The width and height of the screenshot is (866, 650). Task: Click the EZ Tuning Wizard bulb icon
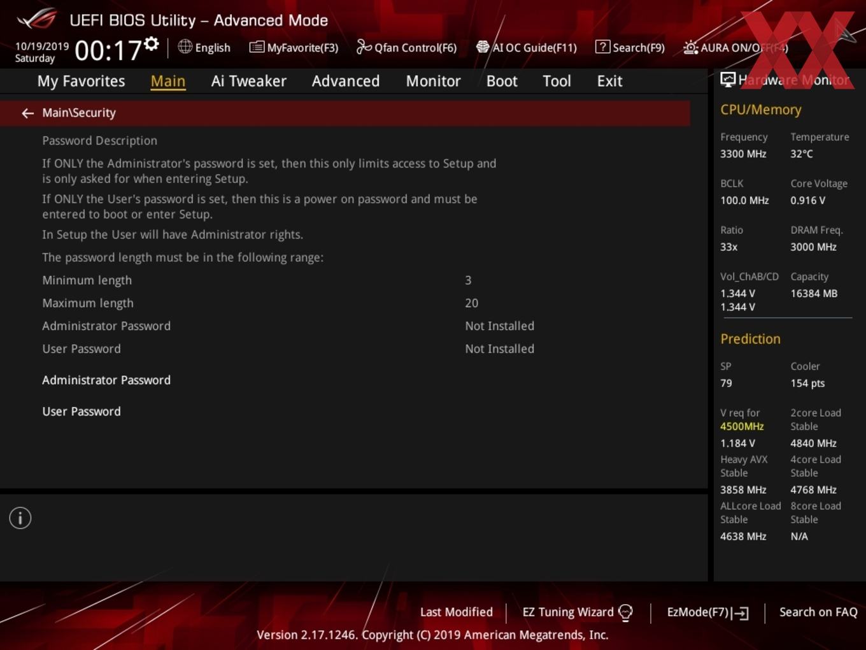point(625,612)
